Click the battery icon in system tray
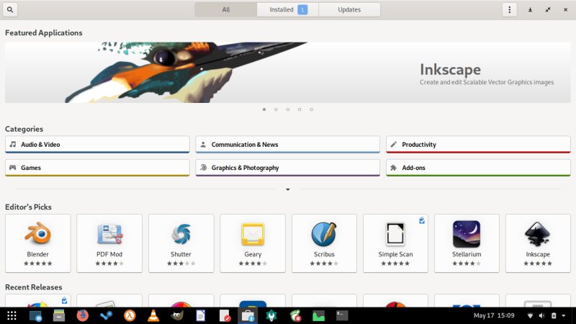576x324 pixels. (554, 315)
